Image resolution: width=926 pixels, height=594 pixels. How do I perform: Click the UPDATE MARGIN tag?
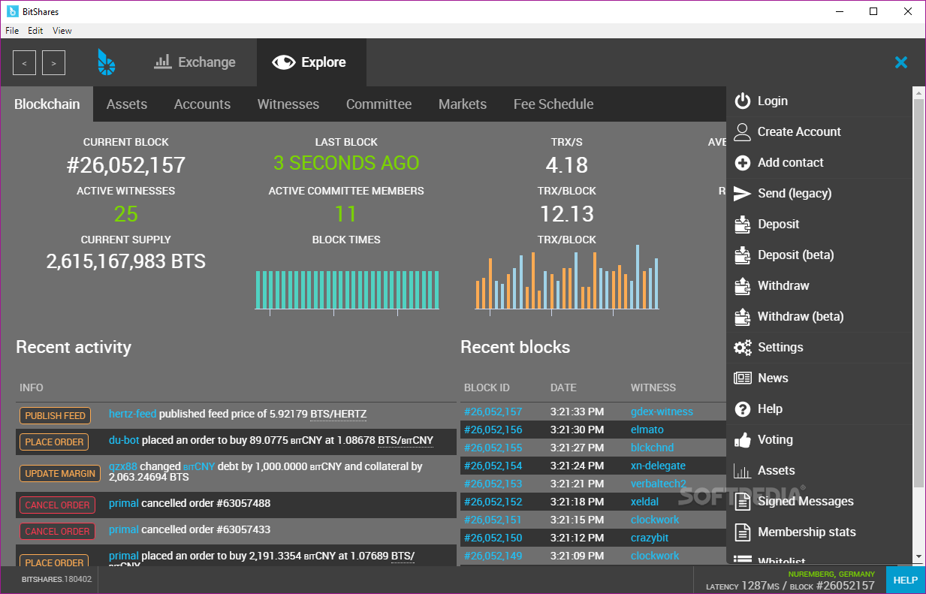[60, 473]
